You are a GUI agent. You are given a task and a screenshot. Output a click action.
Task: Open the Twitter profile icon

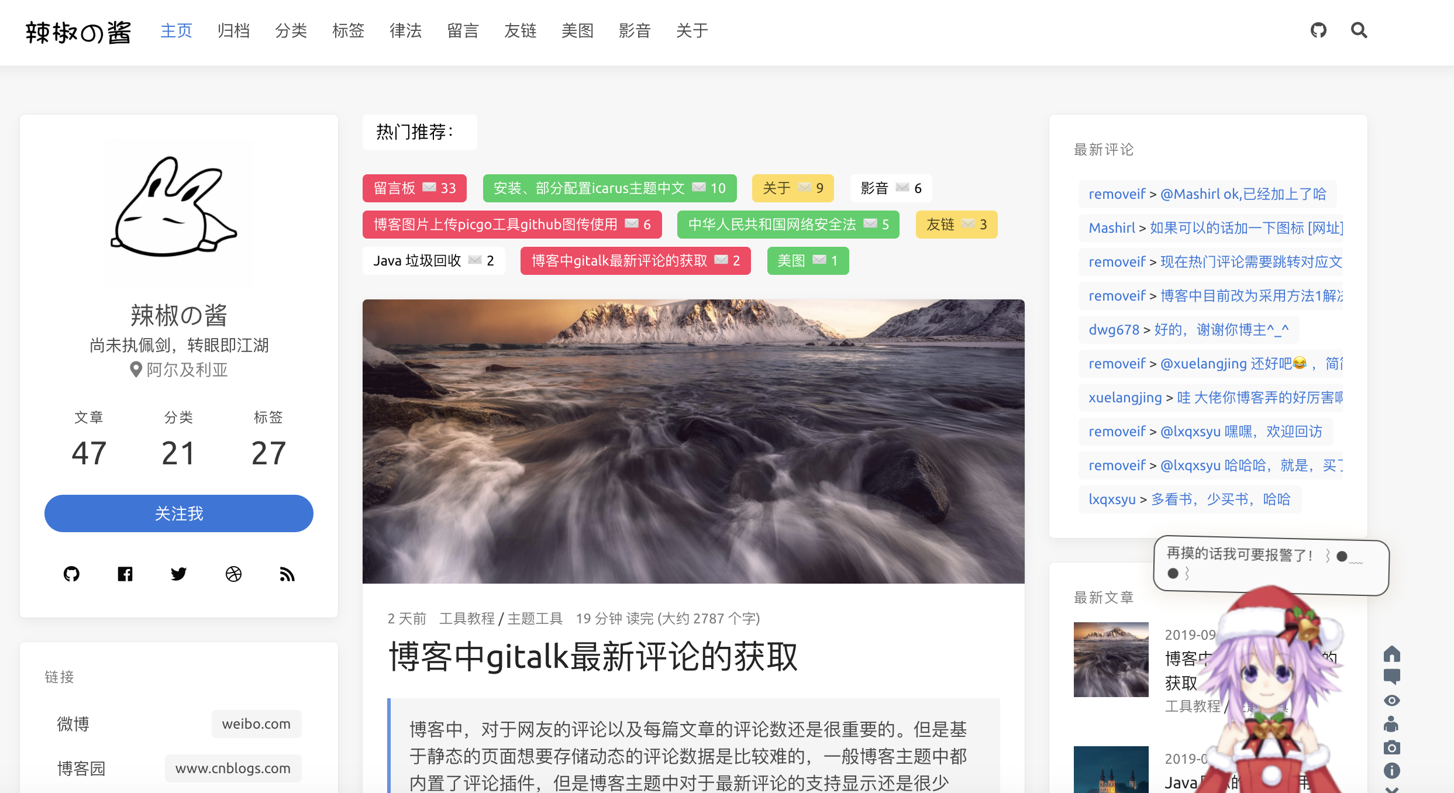tap(178, 574)
